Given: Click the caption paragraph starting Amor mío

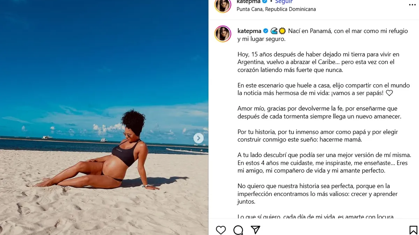Looking at the screenshot, I should 319,112.
